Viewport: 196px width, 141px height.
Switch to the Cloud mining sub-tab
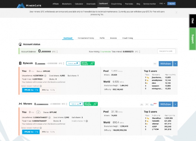tap(128, 38)
